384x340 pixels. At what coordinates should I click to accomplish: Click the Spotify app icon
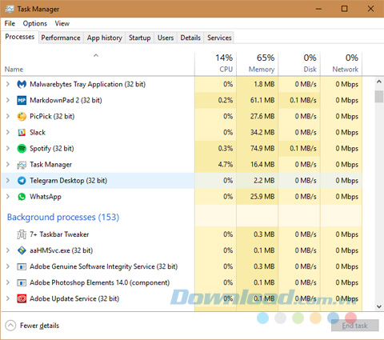[x=22, y=149]
